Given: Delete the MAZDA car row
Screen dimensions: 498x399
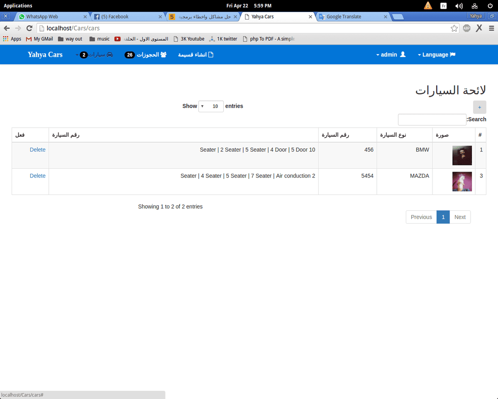Looking at the screenshot, I should pyautogui.click(x=38, y=176).
